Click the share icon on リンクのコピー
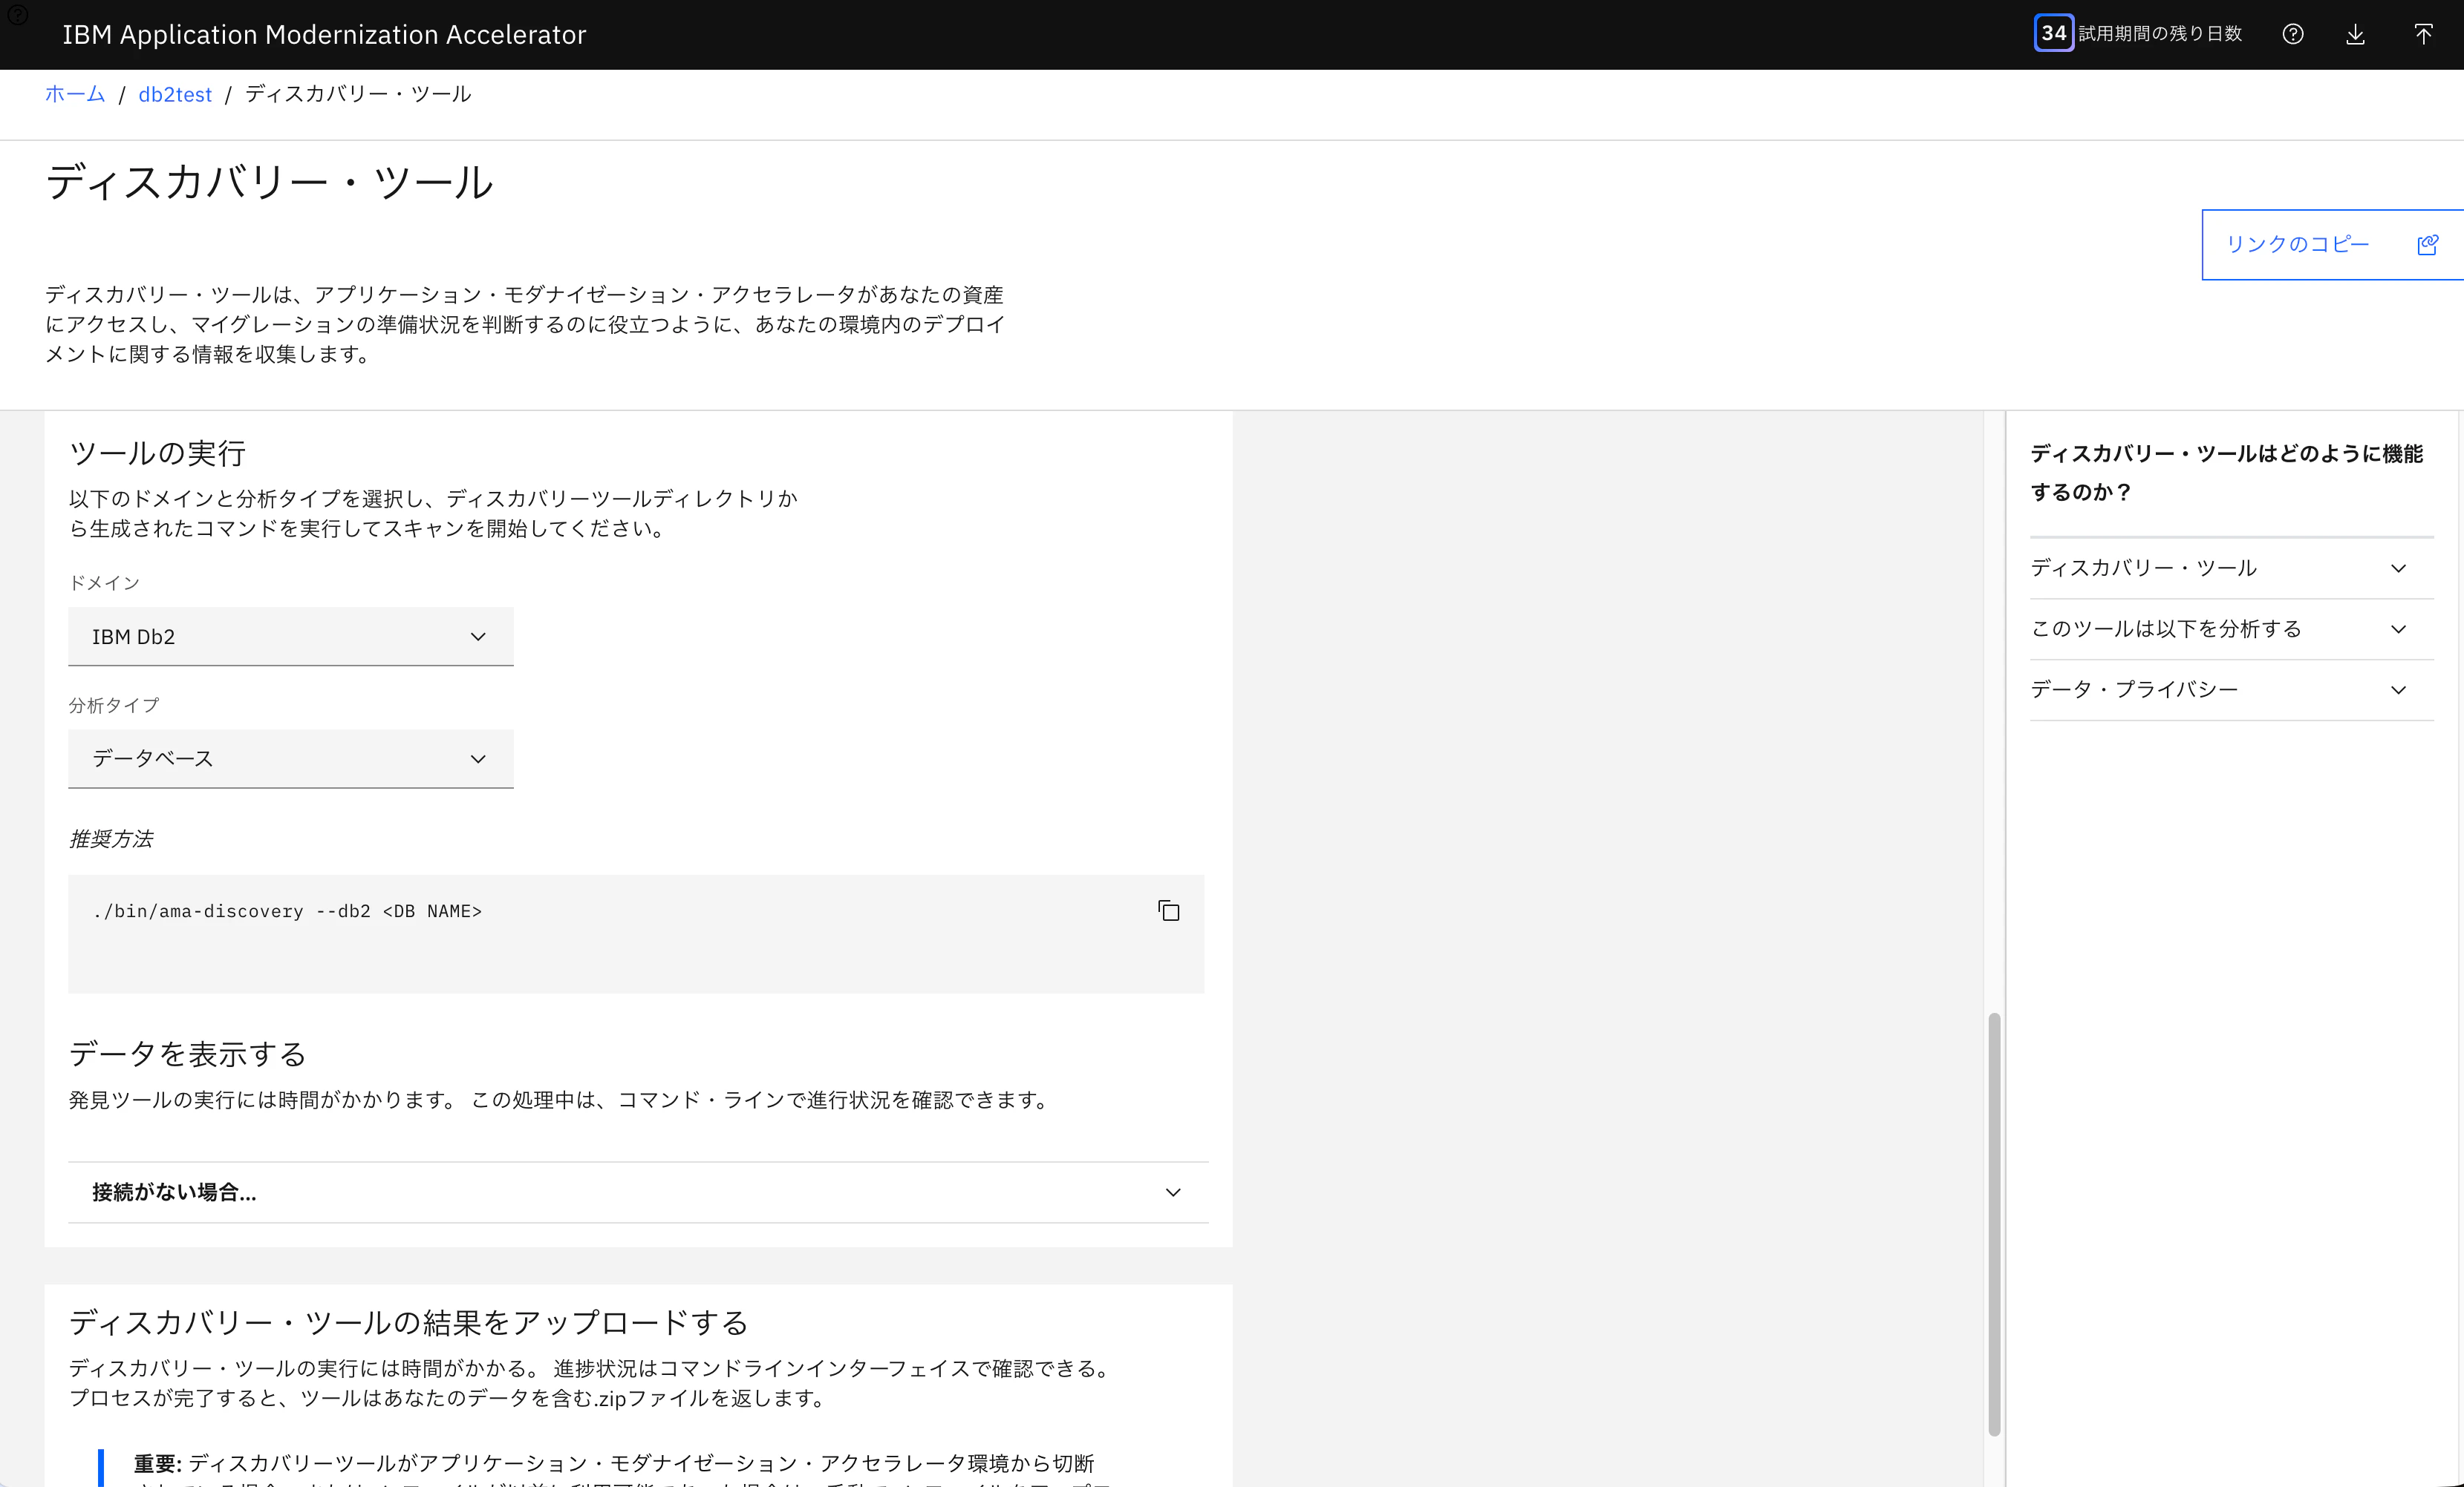 pos(2427,245)
